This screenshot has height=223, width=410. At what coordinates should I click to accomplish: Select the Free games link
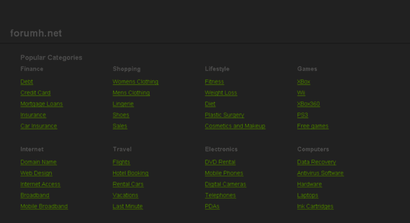(313, 126)
